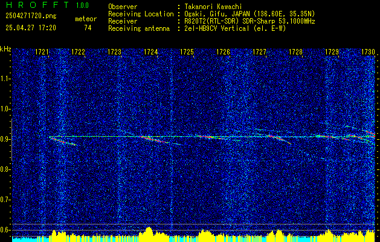The height and width of the screenshot is (242, 380).
Task: Click the 0.8 kHz axis label
Action: (5, 169)
